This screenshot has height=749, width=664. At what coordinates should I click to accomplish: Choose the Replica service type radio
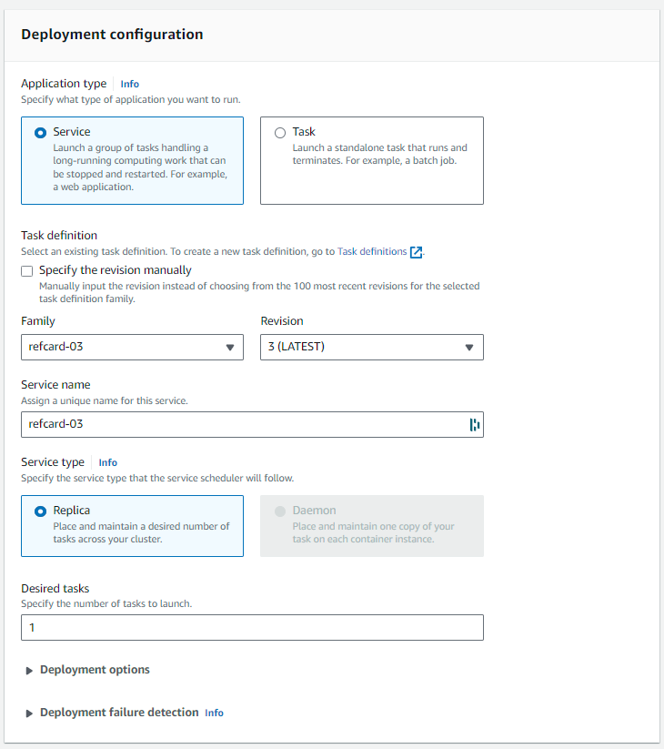40,511
